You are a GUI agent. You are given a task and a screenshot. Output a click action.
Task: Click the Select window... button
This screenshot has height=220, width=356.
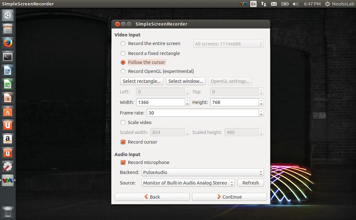tap(185, 81)
